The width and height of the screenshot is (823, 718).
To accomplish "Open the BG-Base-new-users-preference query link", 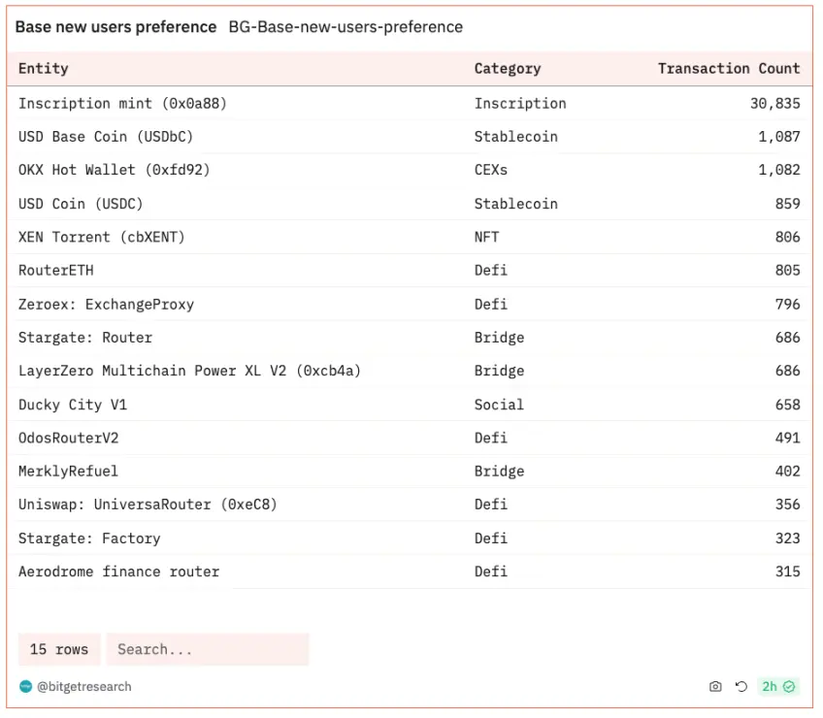I will (346, 27).
